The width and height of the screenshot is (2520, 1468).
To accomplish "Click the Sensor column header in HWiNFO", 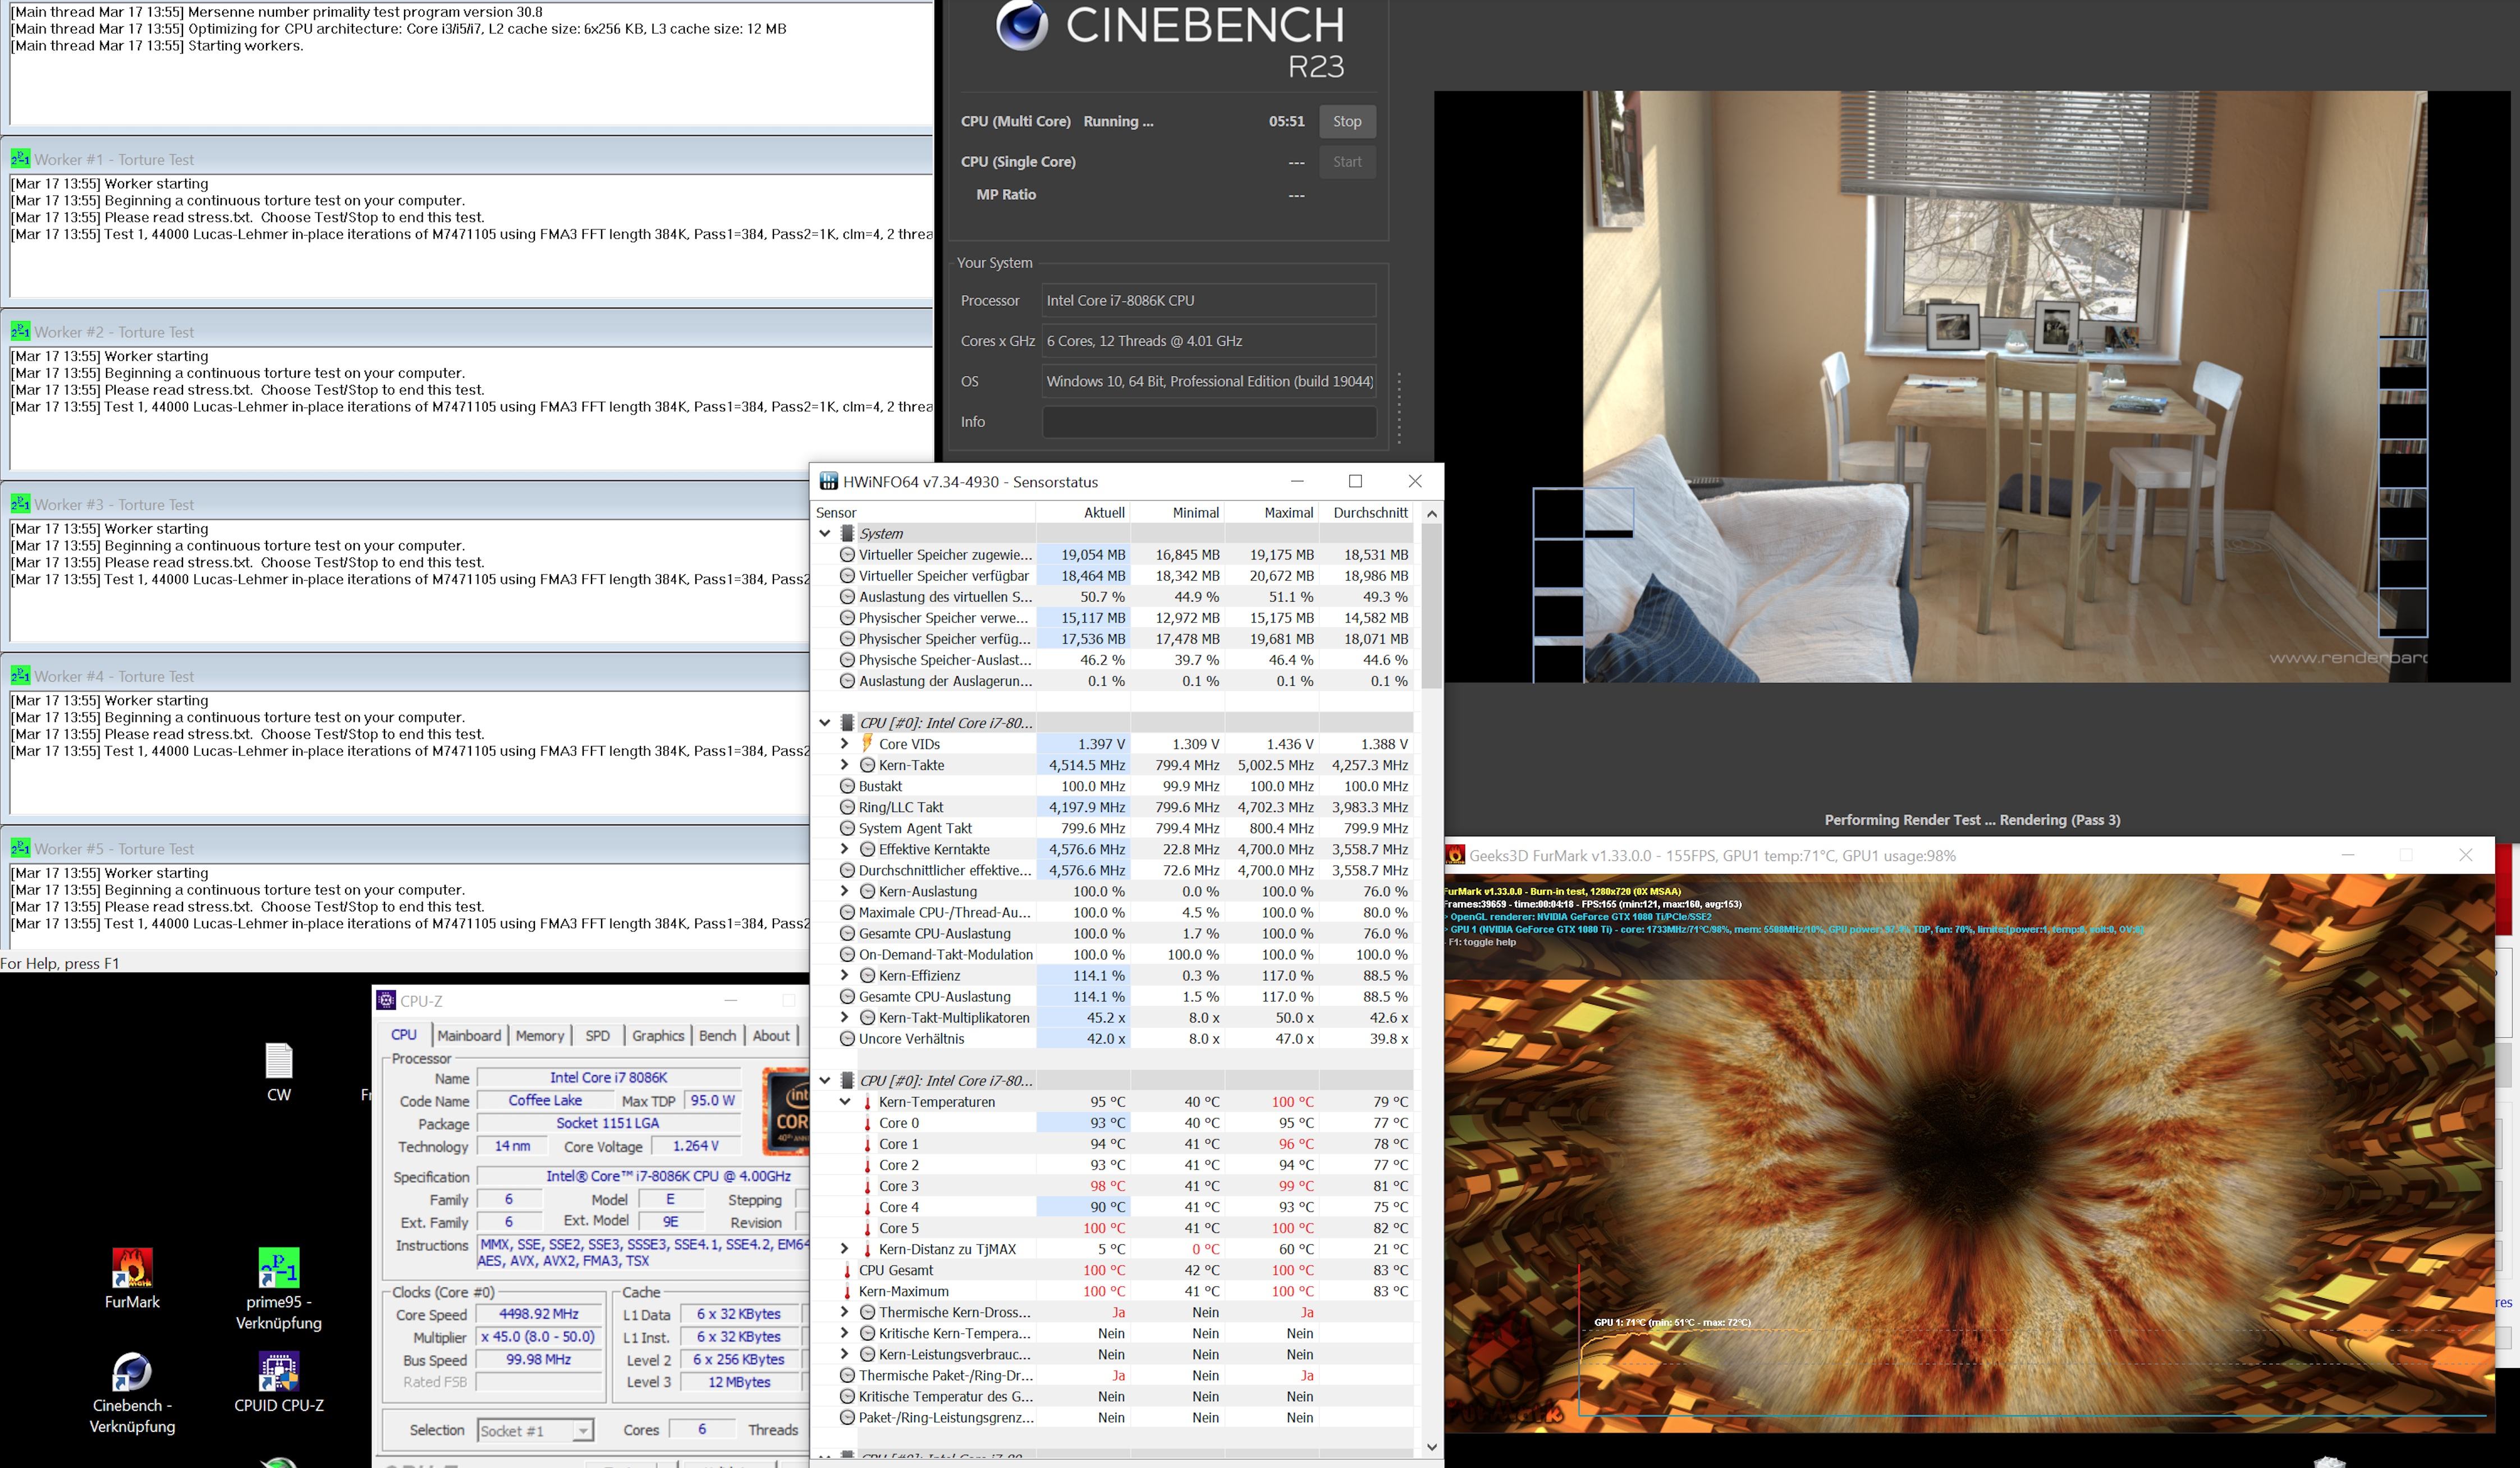I will pyautogui.click(x=924, y=512).
